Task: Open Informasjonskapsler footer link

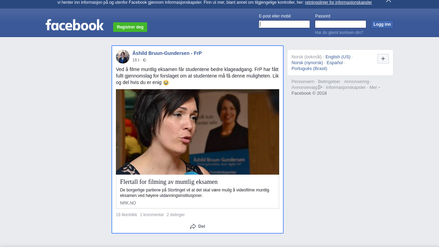Action: (346, 87)
